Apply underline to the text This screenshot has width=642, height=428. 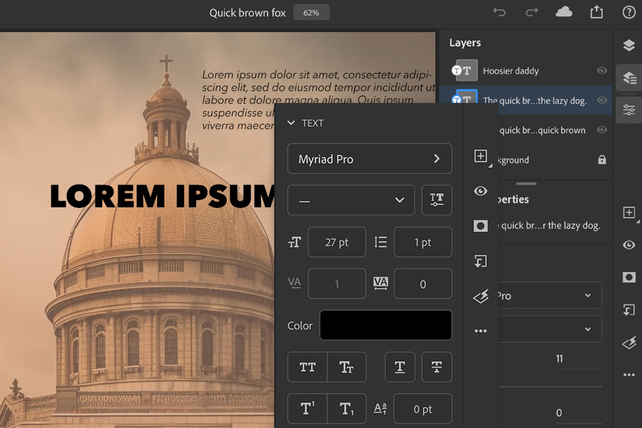pos(400,367)
